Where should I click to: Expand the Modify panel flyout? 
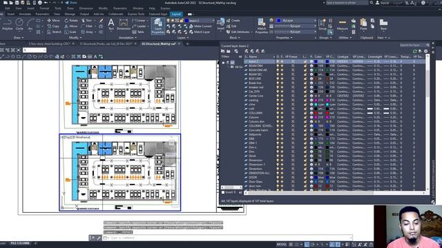click(75, 38)
